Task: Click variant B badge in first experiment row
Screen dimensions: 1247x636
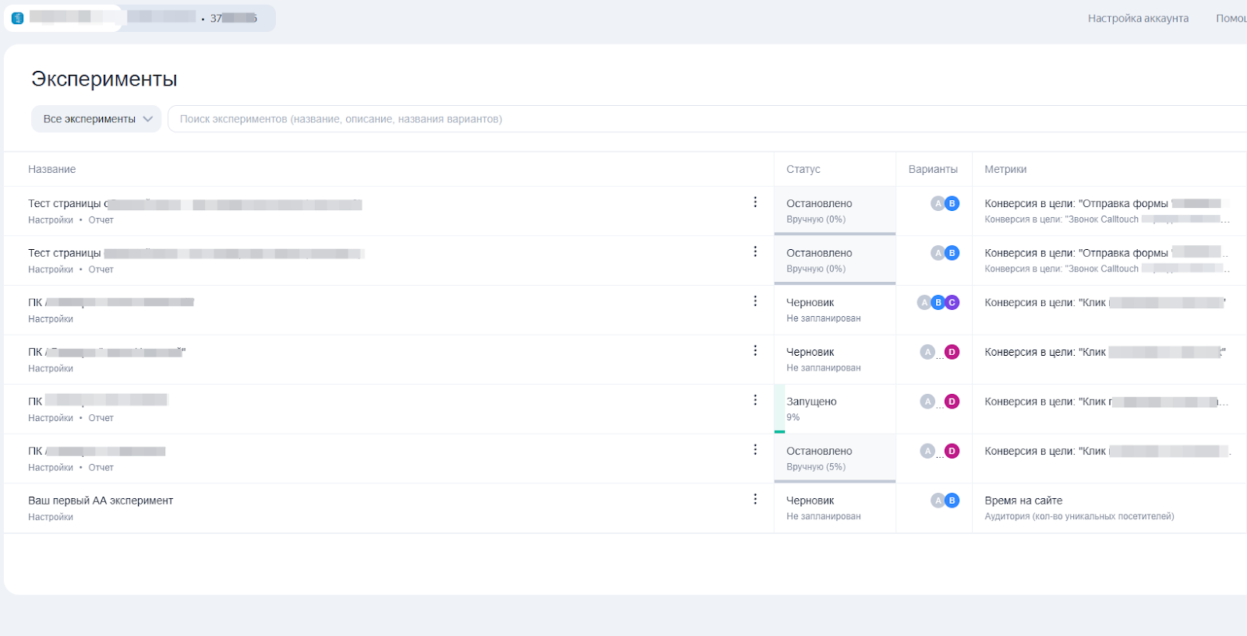Action: tap(952, 204)
